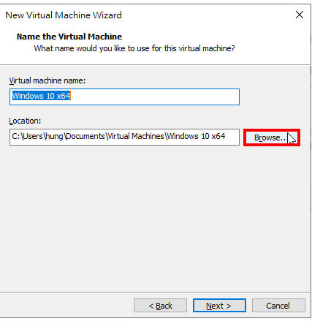312x324 pixels.
Task: Place cursor on "Virtual Machines" in location path
Action: (x=136, y=136)
